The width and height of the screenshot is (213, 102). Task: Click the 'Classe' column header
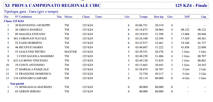(86, 17)
